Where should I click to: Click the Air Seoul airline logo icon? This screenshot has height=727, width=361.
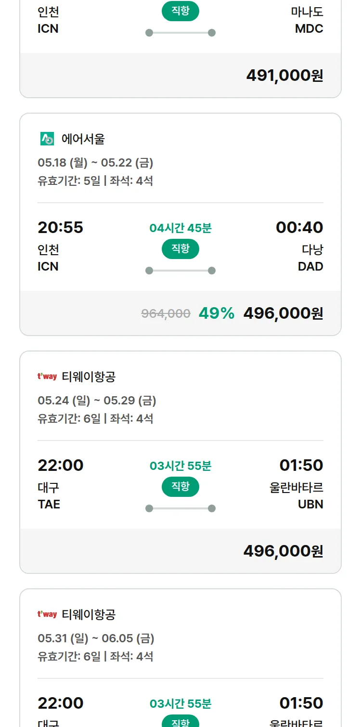47,139
